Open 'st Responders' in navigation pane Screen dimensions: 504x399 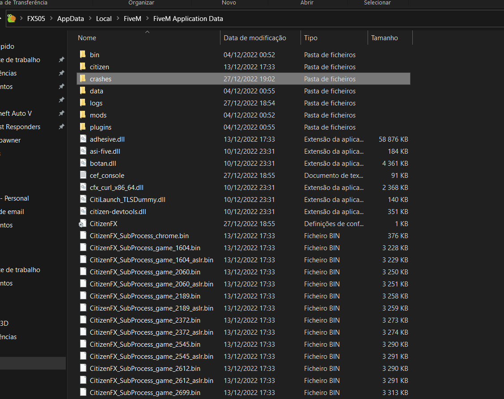click(20, 127)
